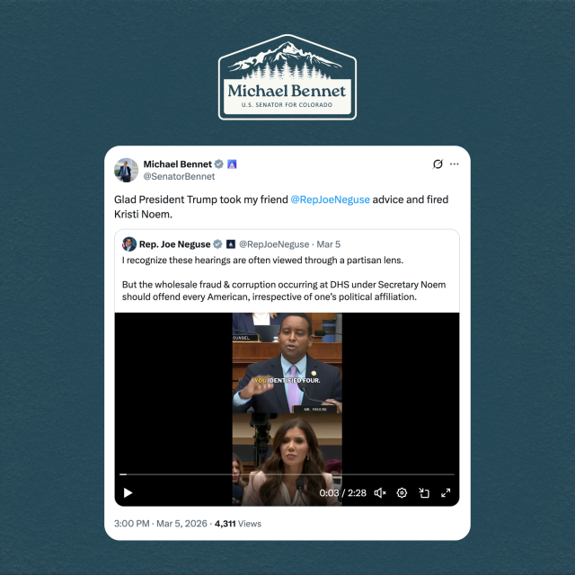Screen dimensions: 575x575
Task: Follow the @RepJoeNeguse mention link
Action: click(330, 199)
